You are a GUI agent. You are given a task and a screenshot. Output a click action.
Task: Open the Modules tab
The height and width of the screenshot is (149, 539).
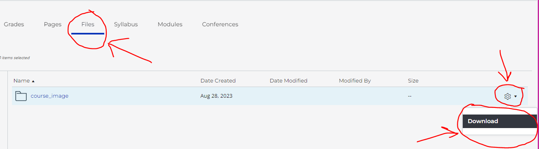[x=170, y=24]
